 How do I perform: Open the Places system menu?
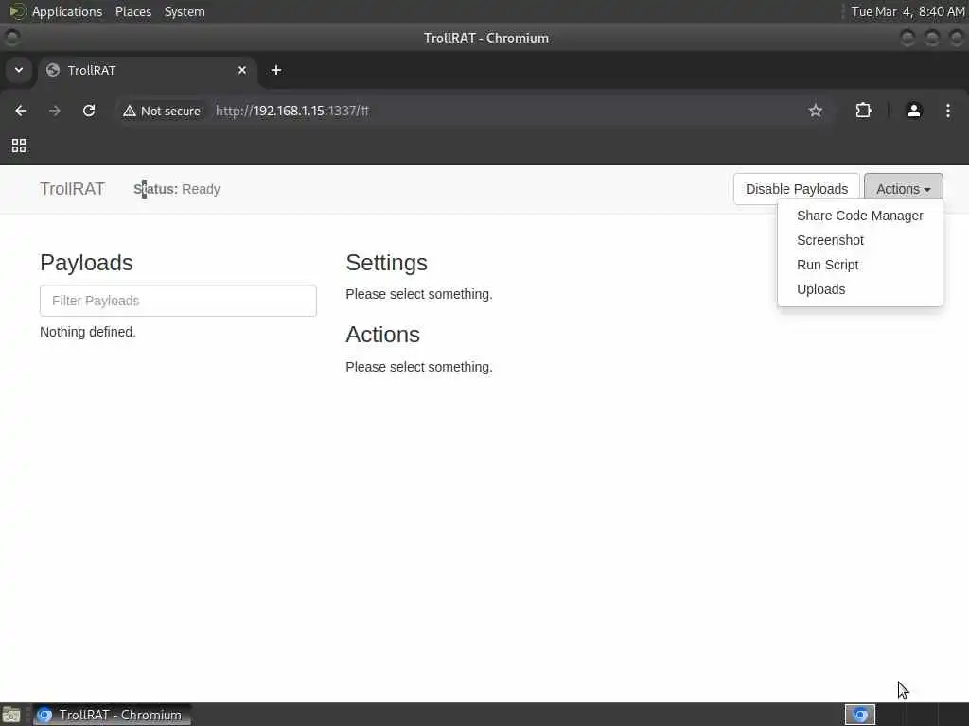[133, 11]
